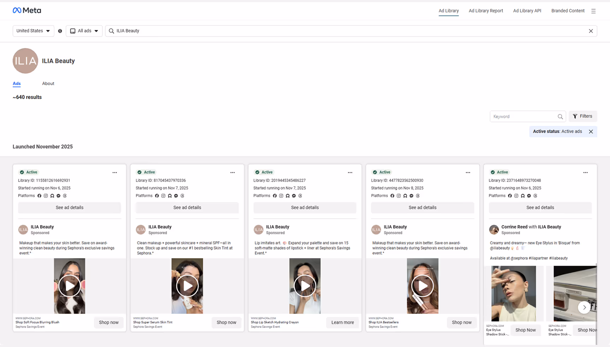Switch to the Ad Library tab

point(449,11)
